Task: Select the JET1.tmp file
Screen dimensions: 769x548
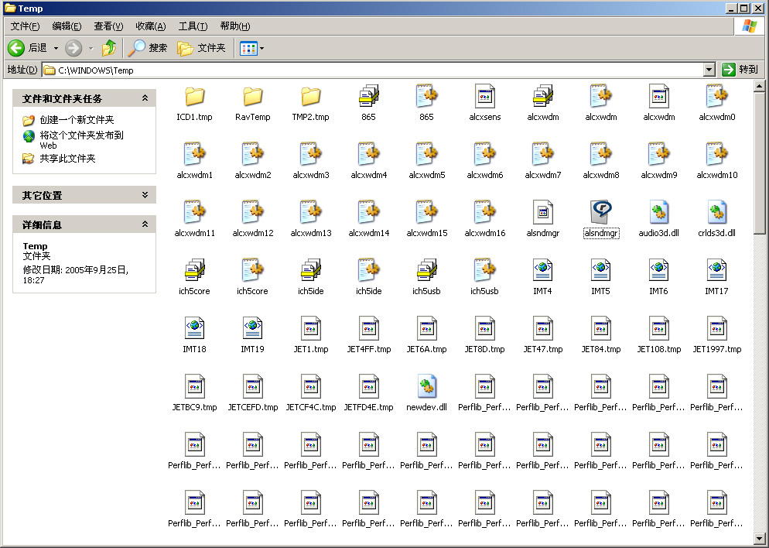Action: click(310, 329)
